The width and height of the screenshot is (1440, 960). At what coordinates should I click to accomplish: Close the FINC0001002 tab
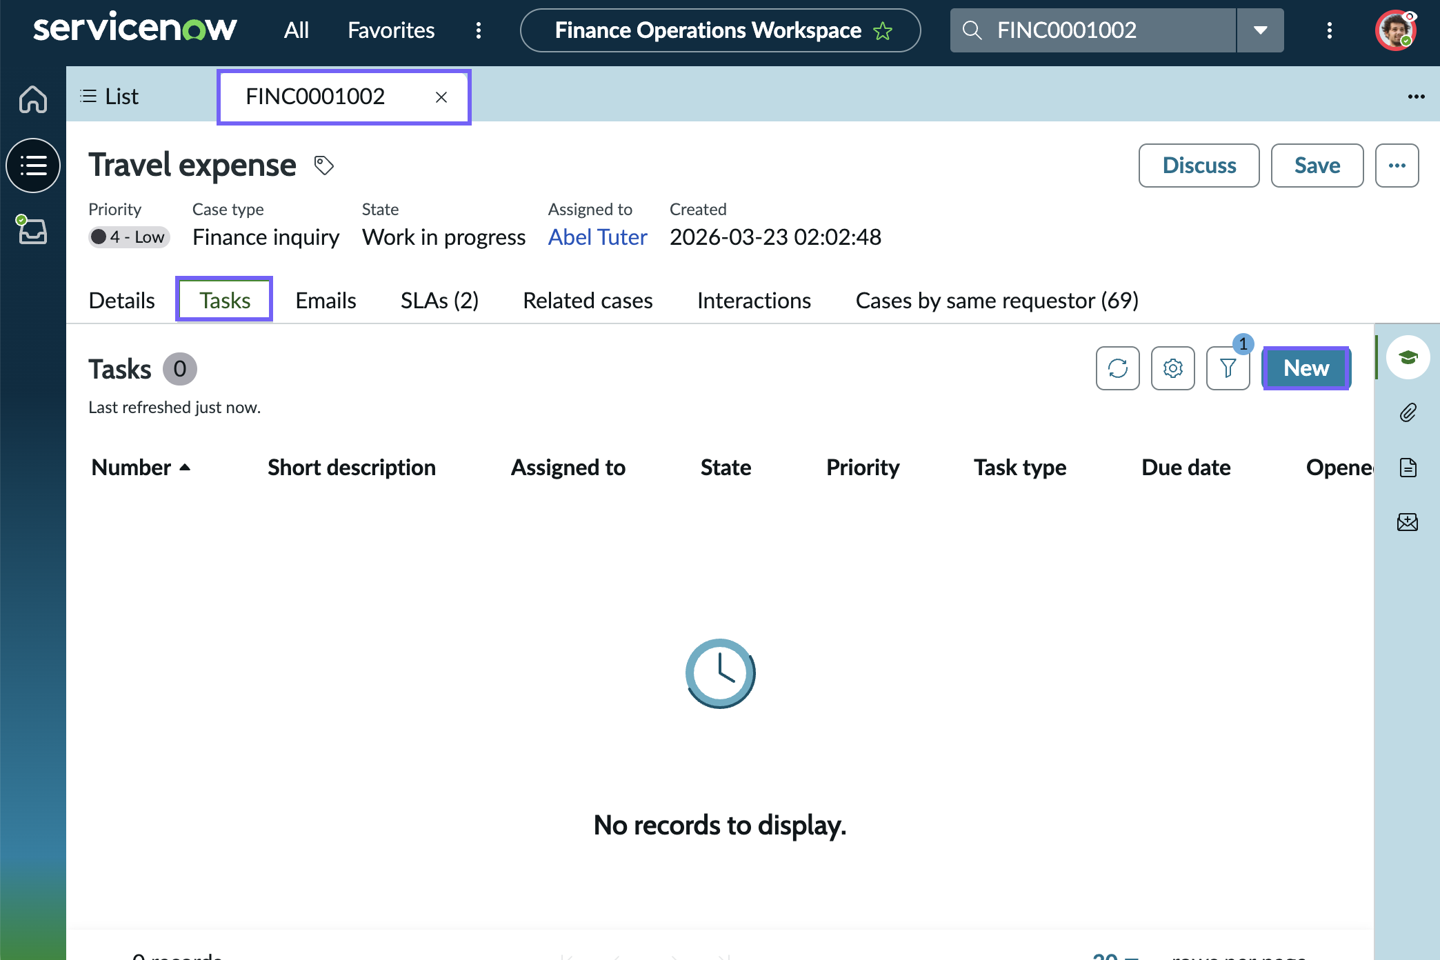[441, 97]
